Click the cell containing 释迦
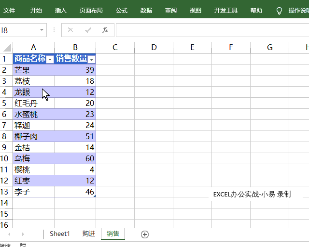This screenshot has width=309, height=247. 33,125
